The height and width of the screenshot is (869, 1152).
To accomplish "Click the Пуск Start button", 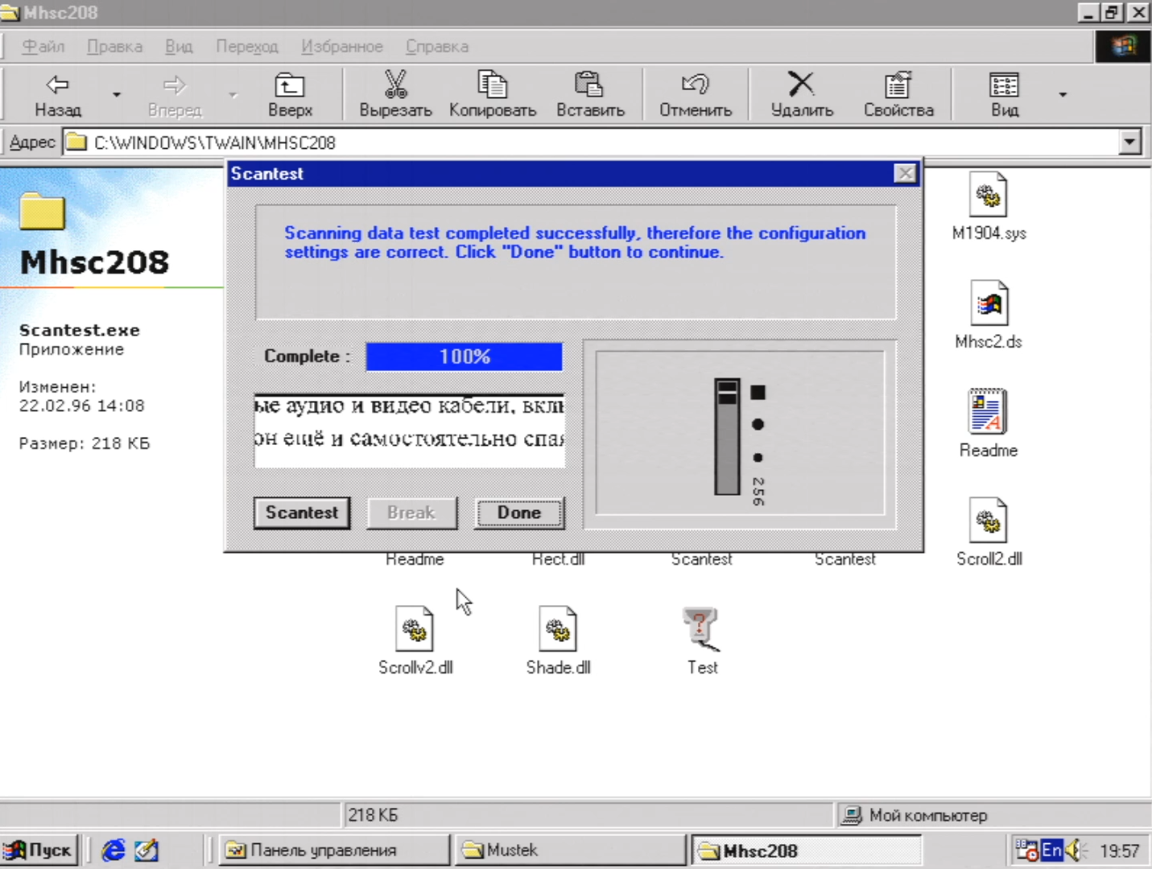I will (x=39, y=850).
